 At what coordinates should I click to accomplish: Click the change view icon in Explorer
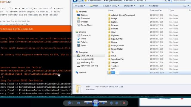pyautogui.click(x=185, y=6)
